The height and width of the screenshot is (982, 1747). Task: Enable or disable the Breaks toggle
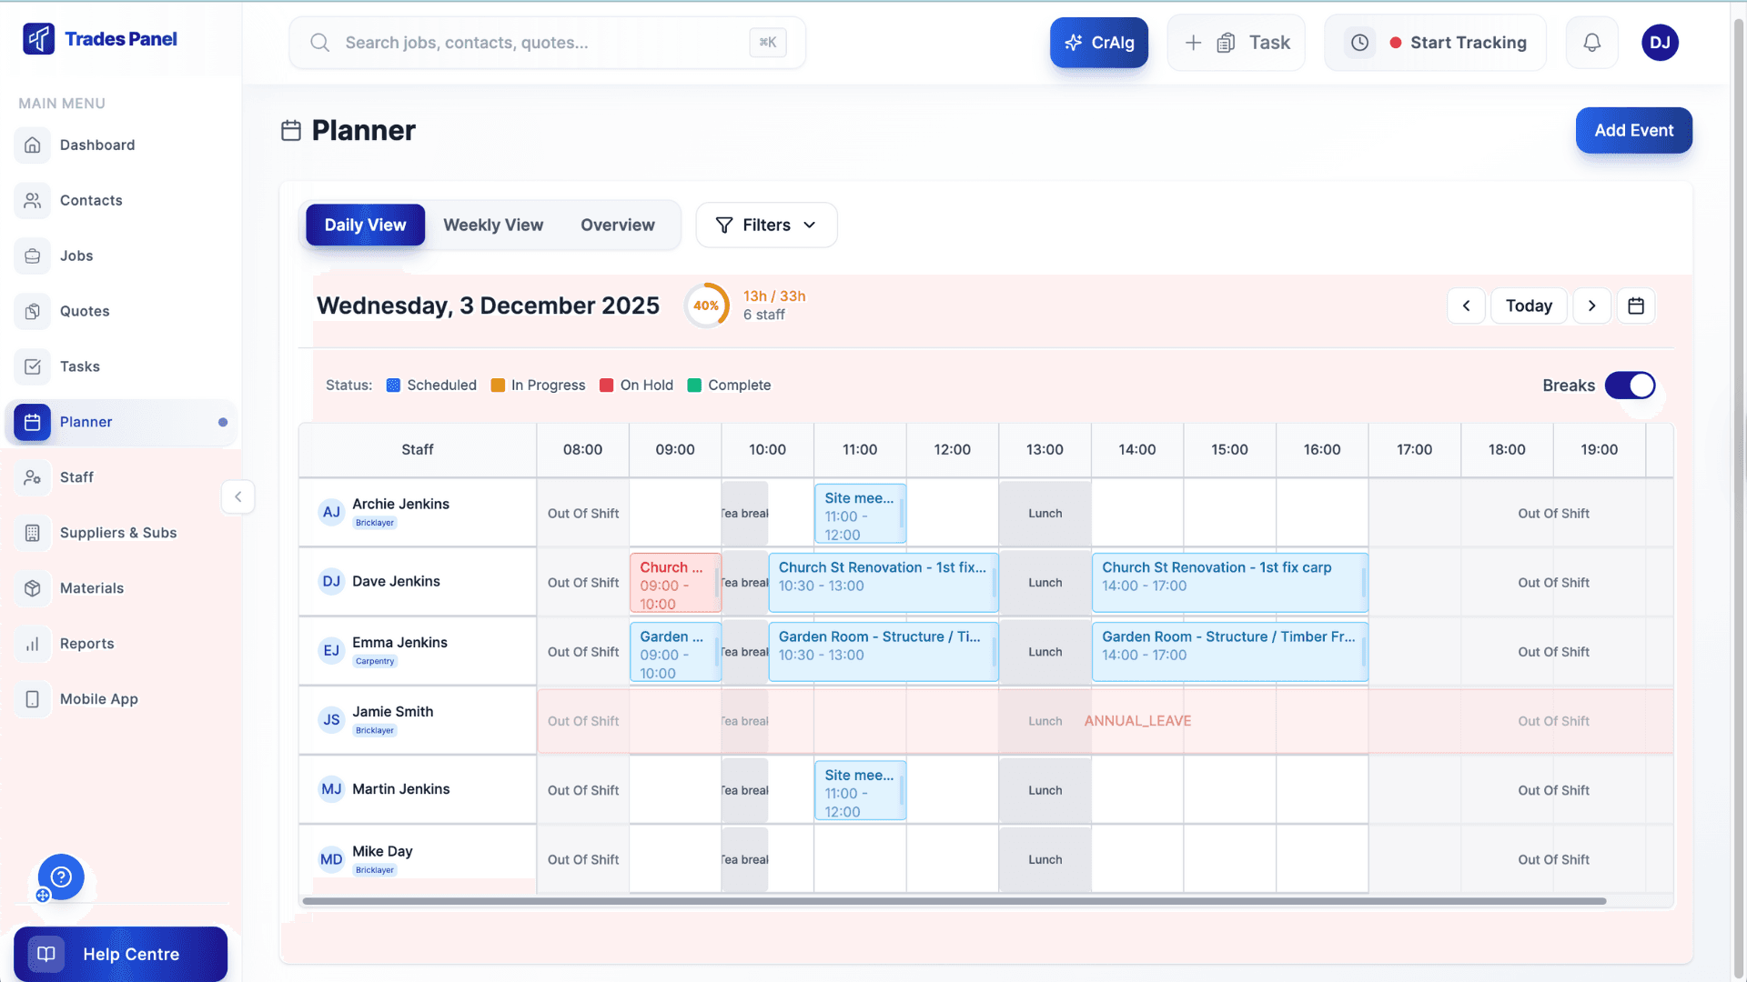(x=1630, y=385)
